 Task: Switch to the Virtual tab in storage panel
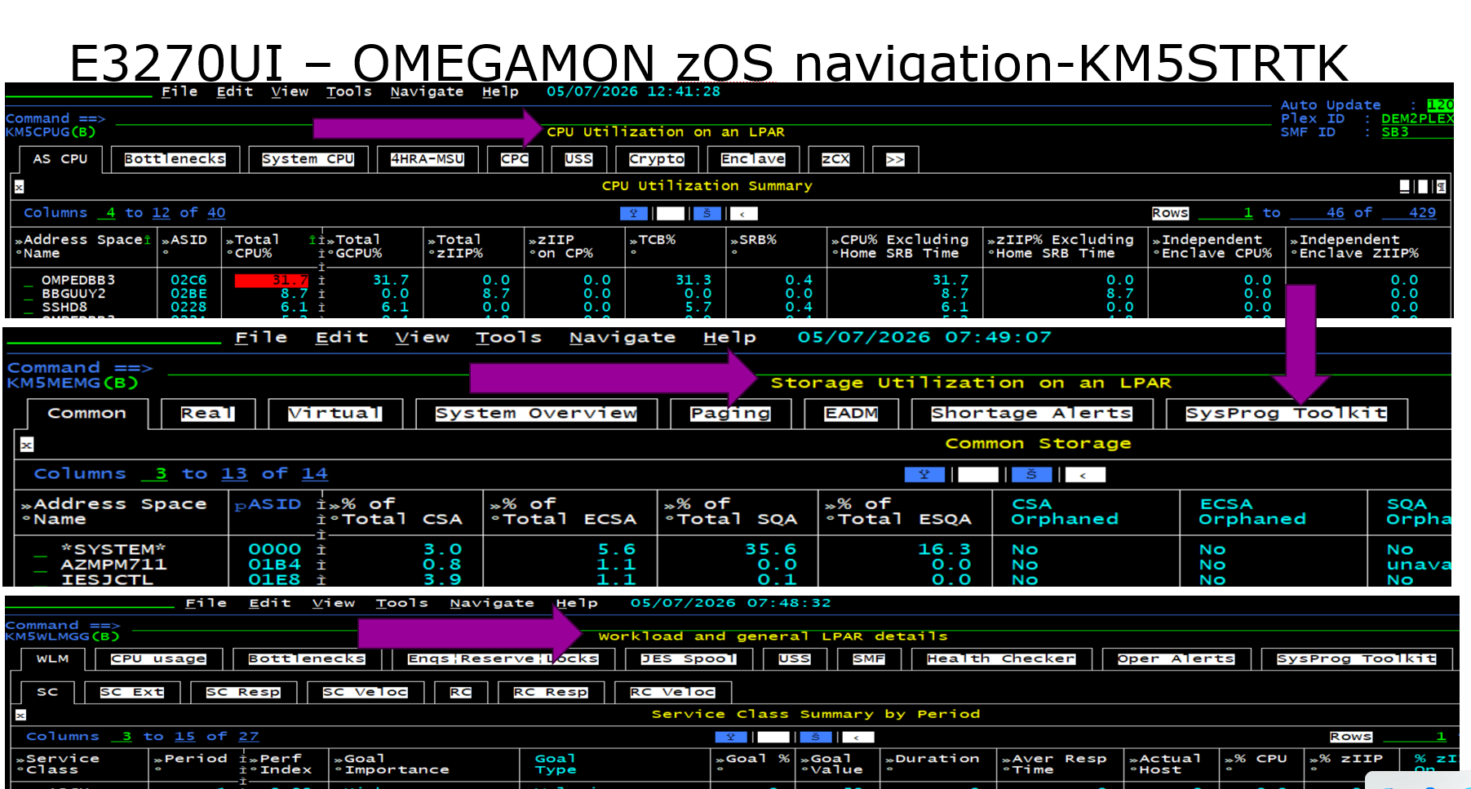point(335,414)
